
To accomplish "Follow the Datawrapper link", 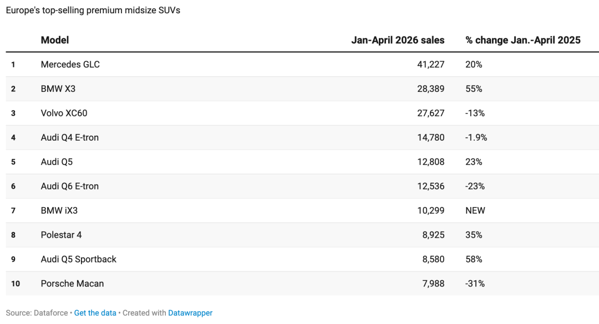I will tap(190, 313).
